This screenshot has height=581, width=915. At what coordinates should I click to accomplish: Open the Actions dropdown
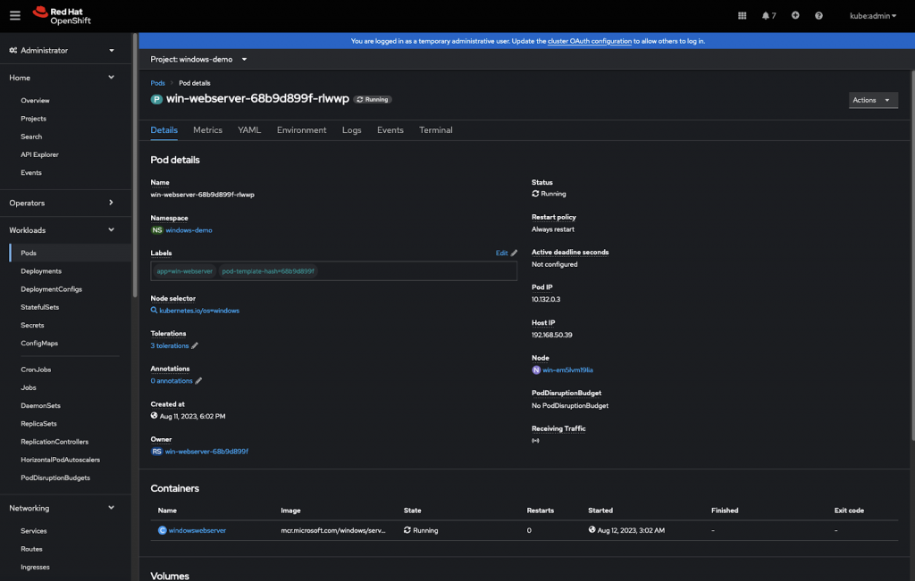[x=873, y=100]
